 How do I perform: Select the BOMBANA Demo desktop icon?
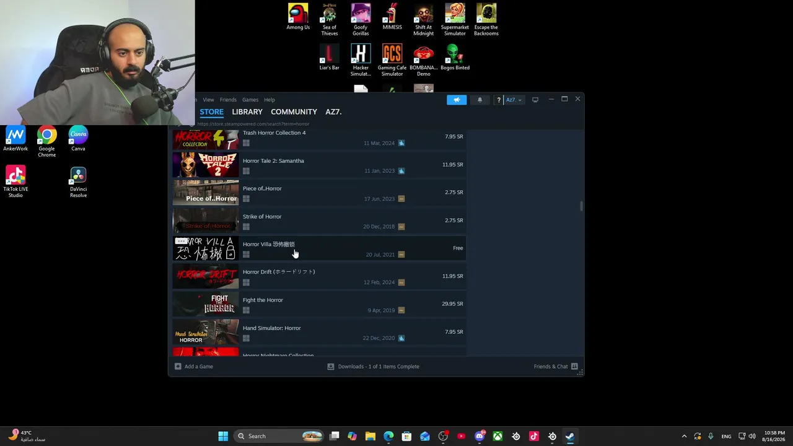[424, 60]
